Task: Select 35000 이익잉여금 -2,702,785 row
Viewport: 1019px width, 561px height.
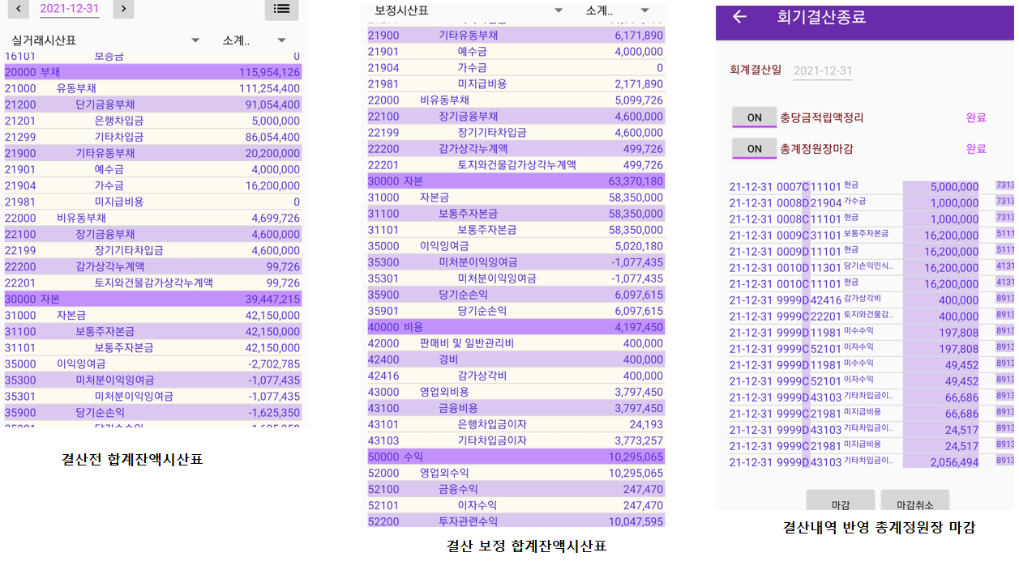Action: click(153, 363)
